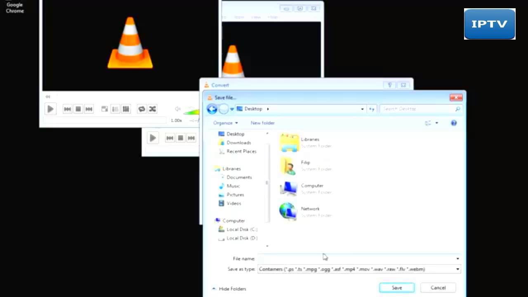Click the Save button
Viewport: 528px width, 297px height.
coord(397,288)
